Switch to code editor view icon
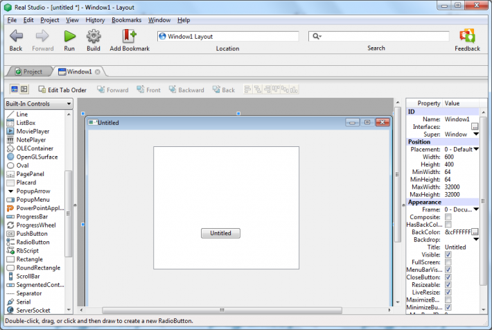This screenshot has width=492, height=330. (24, 89)
